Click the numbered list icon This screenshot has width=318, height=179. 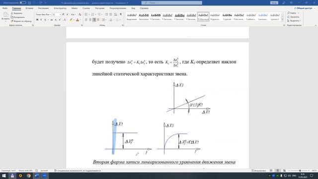pyautogui.click(x=93, y=14)
